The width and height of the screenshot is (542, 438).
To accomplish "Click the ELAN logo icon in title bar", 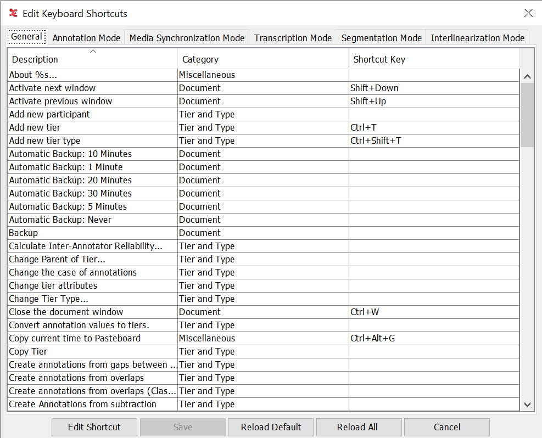I will [x=13, y=13].
